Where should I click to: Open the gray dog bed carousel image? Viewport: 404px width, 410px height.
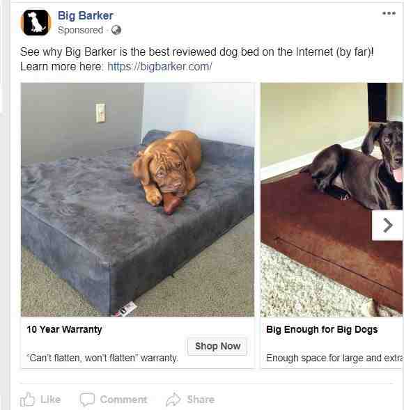(138, 200)
